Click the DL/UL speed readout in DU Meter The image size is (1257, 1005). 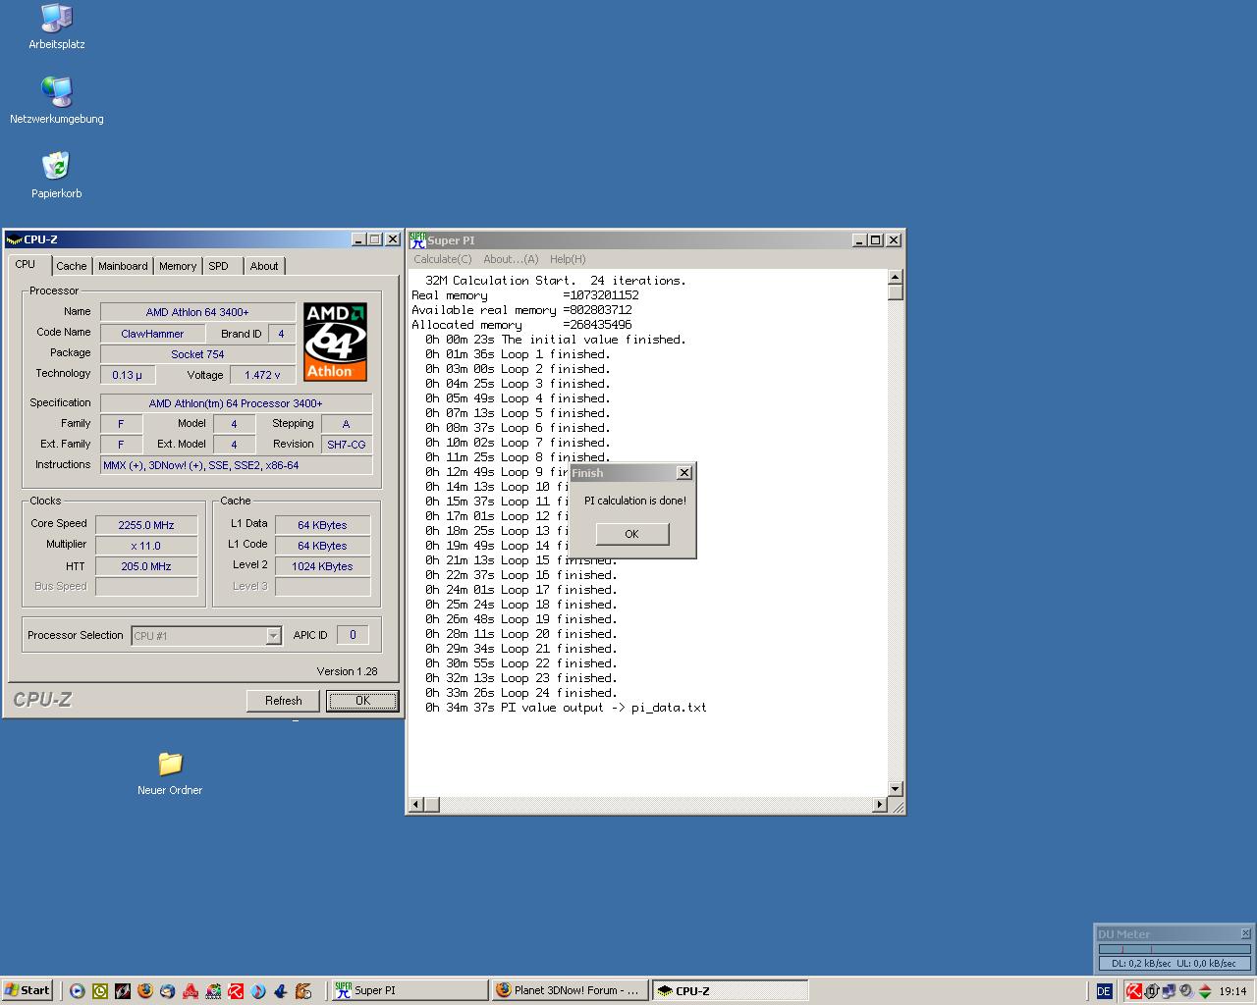[x=1175, y=964]
